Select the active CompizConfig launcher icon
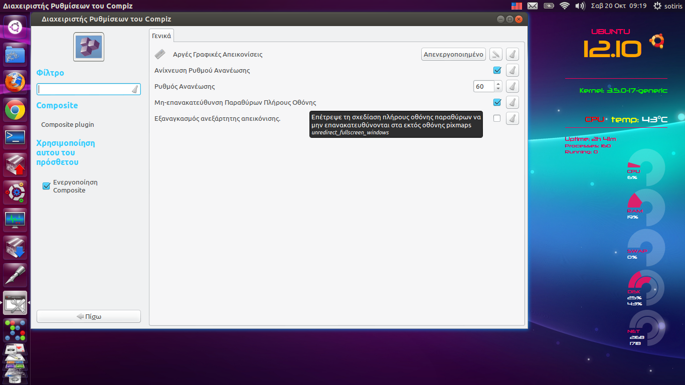The height and width of the screenshot is (385, 685). (15, 302)
